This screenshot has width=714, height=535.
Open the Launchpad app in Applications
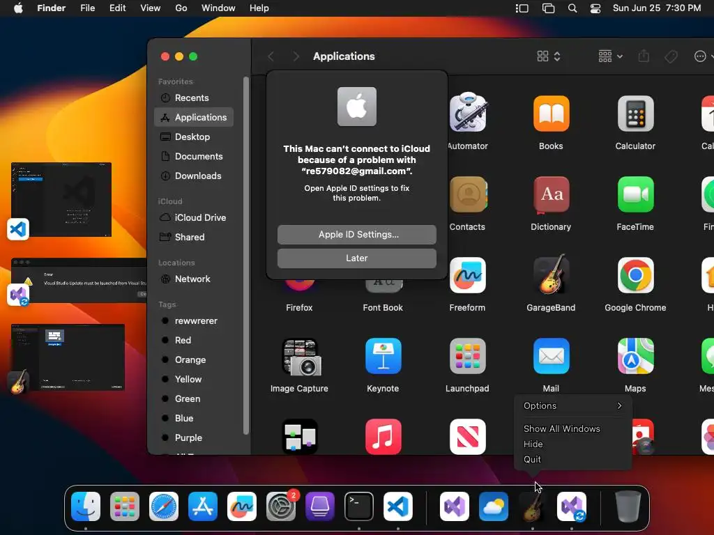pyautogui.click(x=467, y=356)
